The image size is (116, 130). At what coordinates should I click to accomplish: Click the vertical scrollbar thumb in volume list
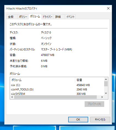point(106,84)
